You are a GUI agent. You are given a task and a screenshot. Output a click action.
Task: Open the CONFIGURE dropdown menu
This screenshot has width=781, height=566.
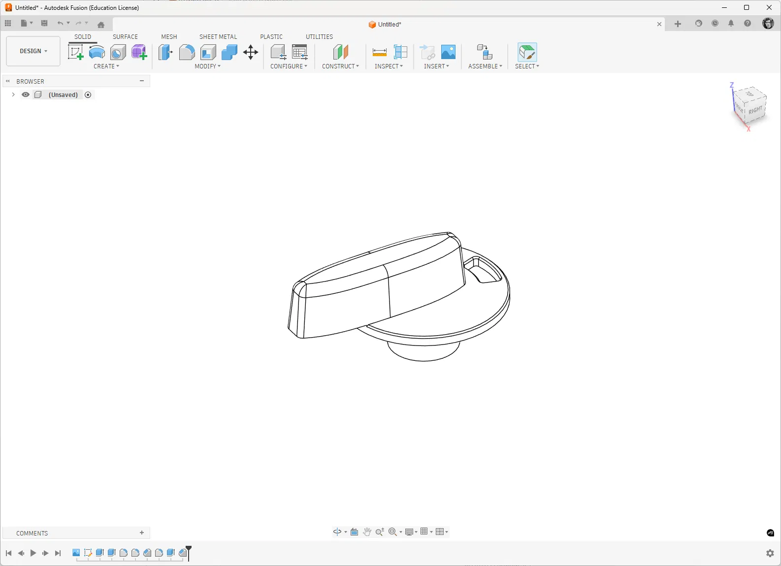(x=289, y=66)
